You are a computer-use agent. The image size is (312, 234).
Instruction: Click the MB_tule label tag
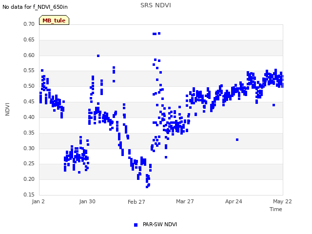tap(54, 20)
